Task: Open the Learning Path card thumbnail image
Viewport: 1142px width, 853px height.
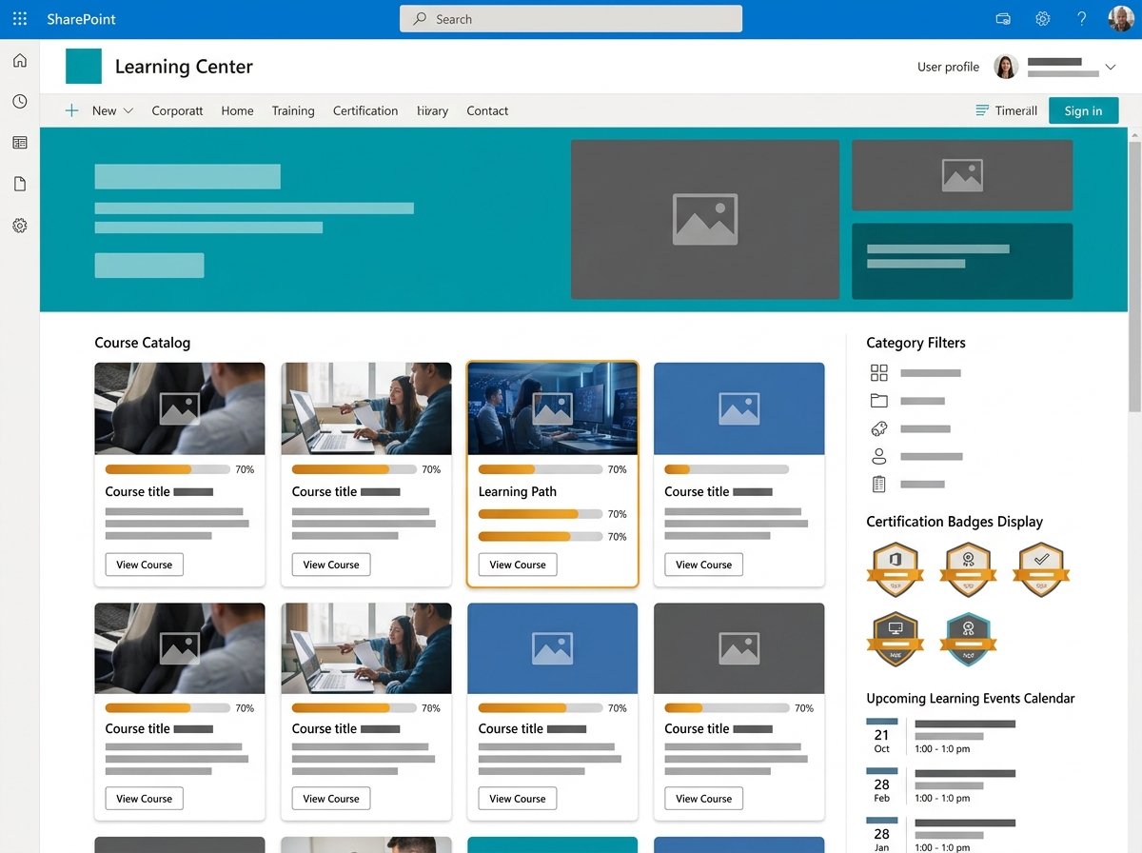Action: point(553,408)
